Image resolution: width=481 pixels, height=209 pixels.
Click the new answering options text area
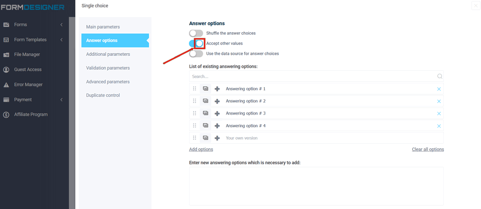click(316, 186)
